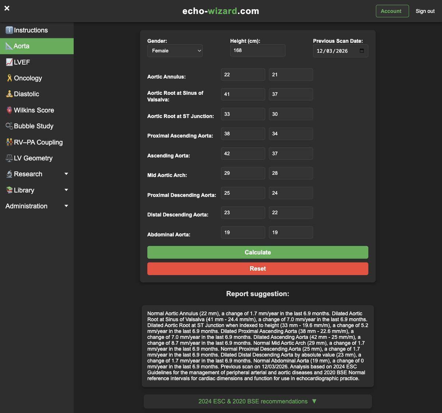The height and width of the screenshot is (413, 442).
Task: Click the "Report suggestion:" heading
Action: coord(258,294)
